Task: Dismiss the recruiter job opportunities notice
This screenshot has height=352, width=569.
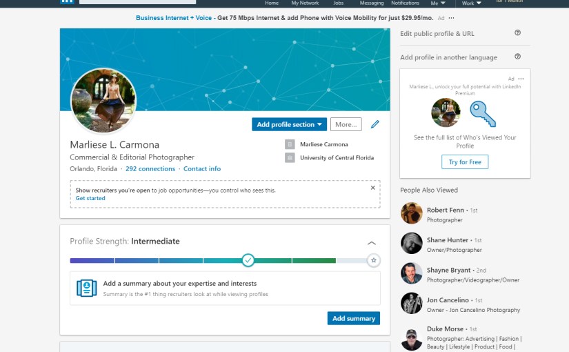Action: 372,188
